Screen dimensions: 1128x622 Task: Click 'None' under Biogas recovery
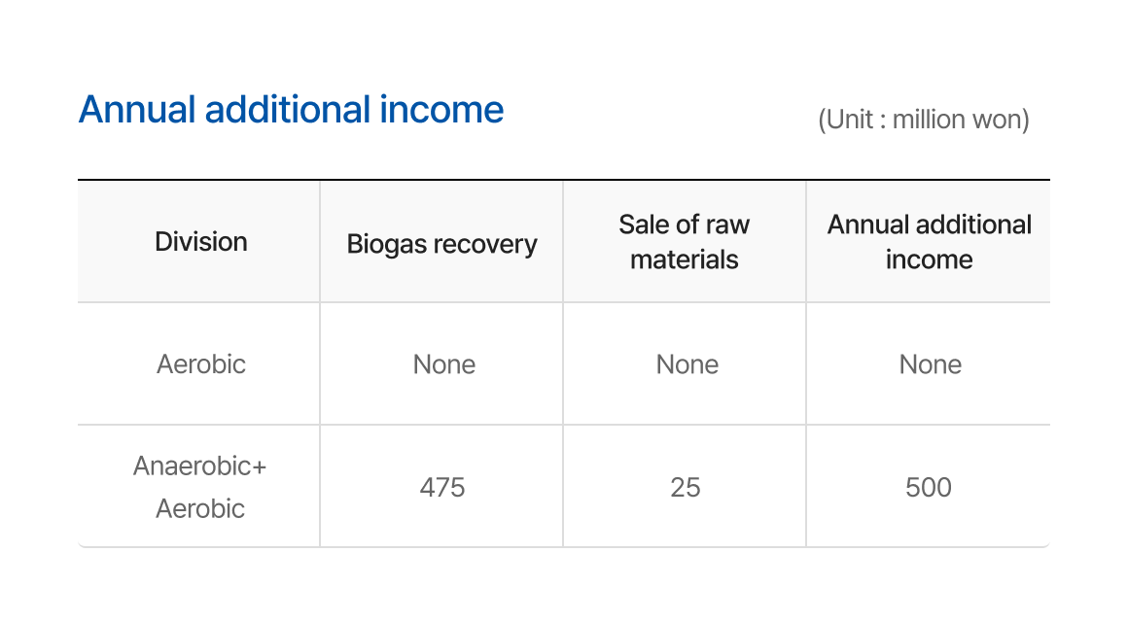pos(444,364)
